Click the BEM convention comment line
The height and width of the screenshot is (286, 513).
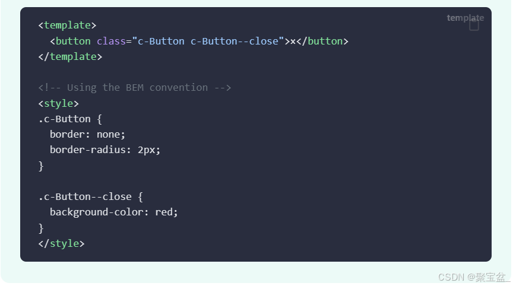pyautogui.click(x=135, y=87)
